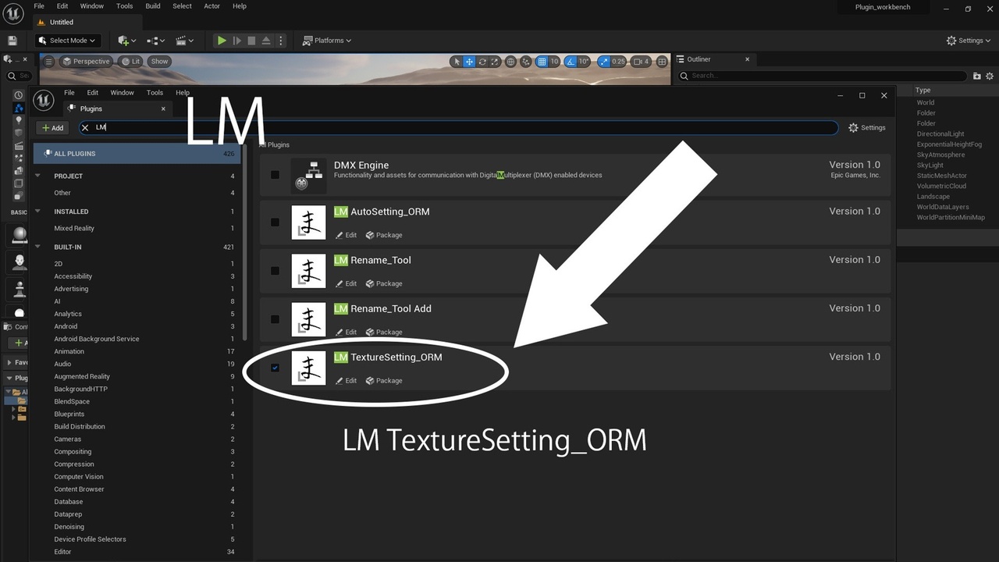The height and width of the screenshot is (562, 999).
Task: Enable the Rename_Tool plugin checkbox
Action: coord(275,270)
